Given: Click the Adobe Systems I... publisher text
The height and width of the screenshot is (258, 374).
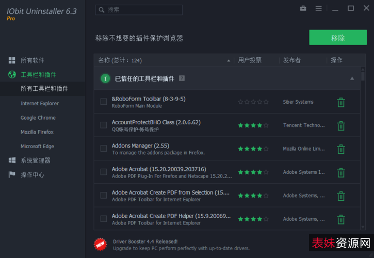Looking at the screenshot, I should (304, 172).
